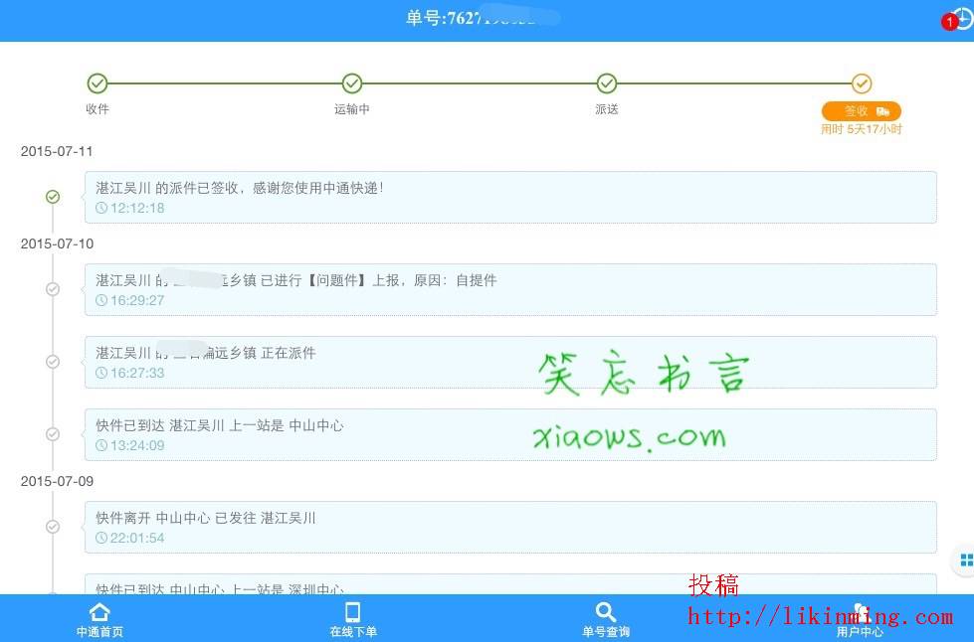
Task: Tap the 中通首页 home icon
Action: click(x=99, y=613)
